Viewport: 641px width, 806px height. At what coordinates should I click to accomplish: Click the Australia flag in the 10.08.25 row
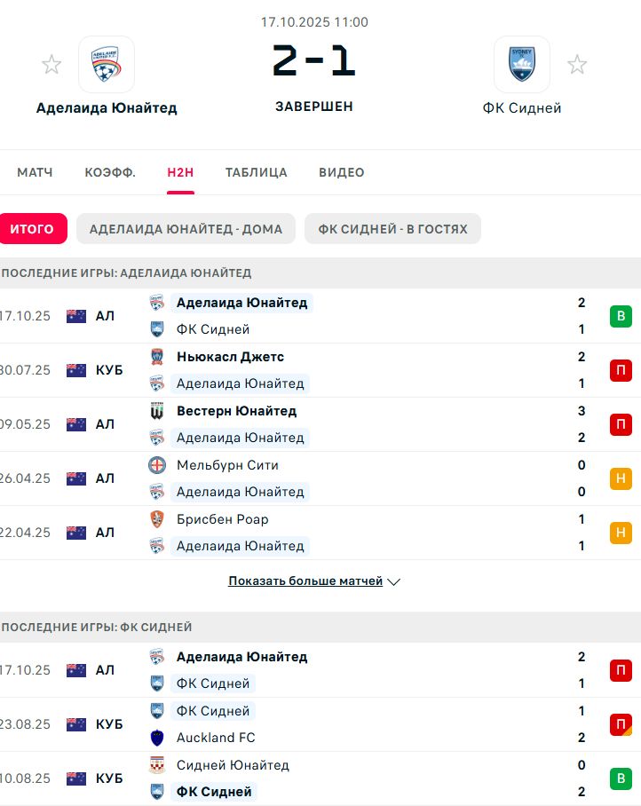pyautogui.click(x=76, y=778)
